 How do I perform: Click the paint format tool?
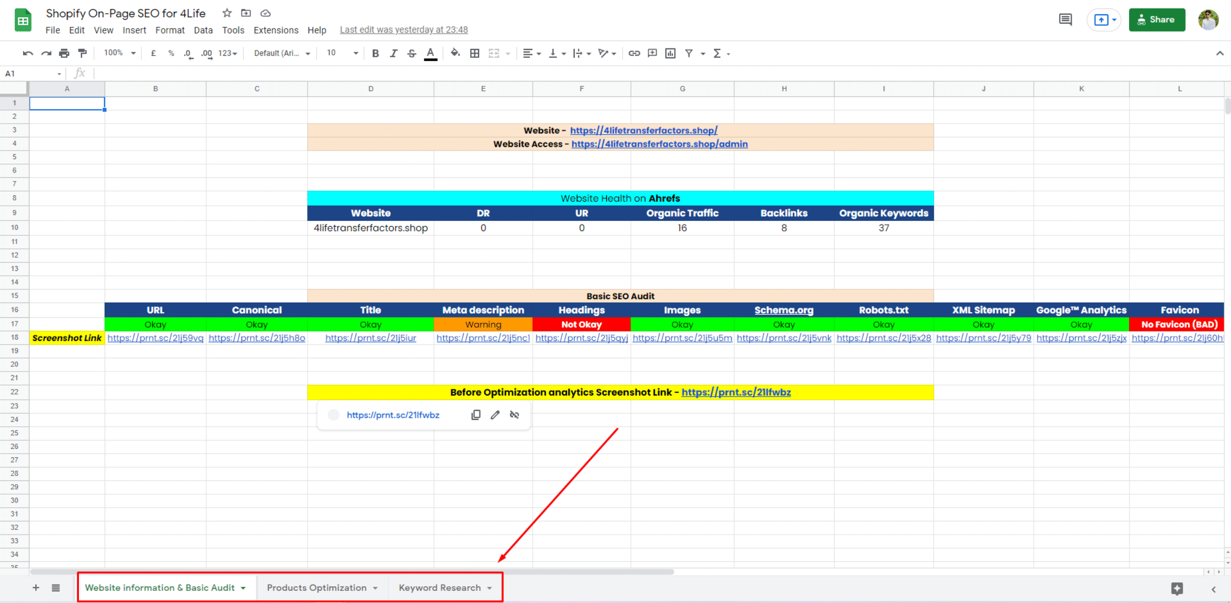pyautogui.click(x=82, y=53)
